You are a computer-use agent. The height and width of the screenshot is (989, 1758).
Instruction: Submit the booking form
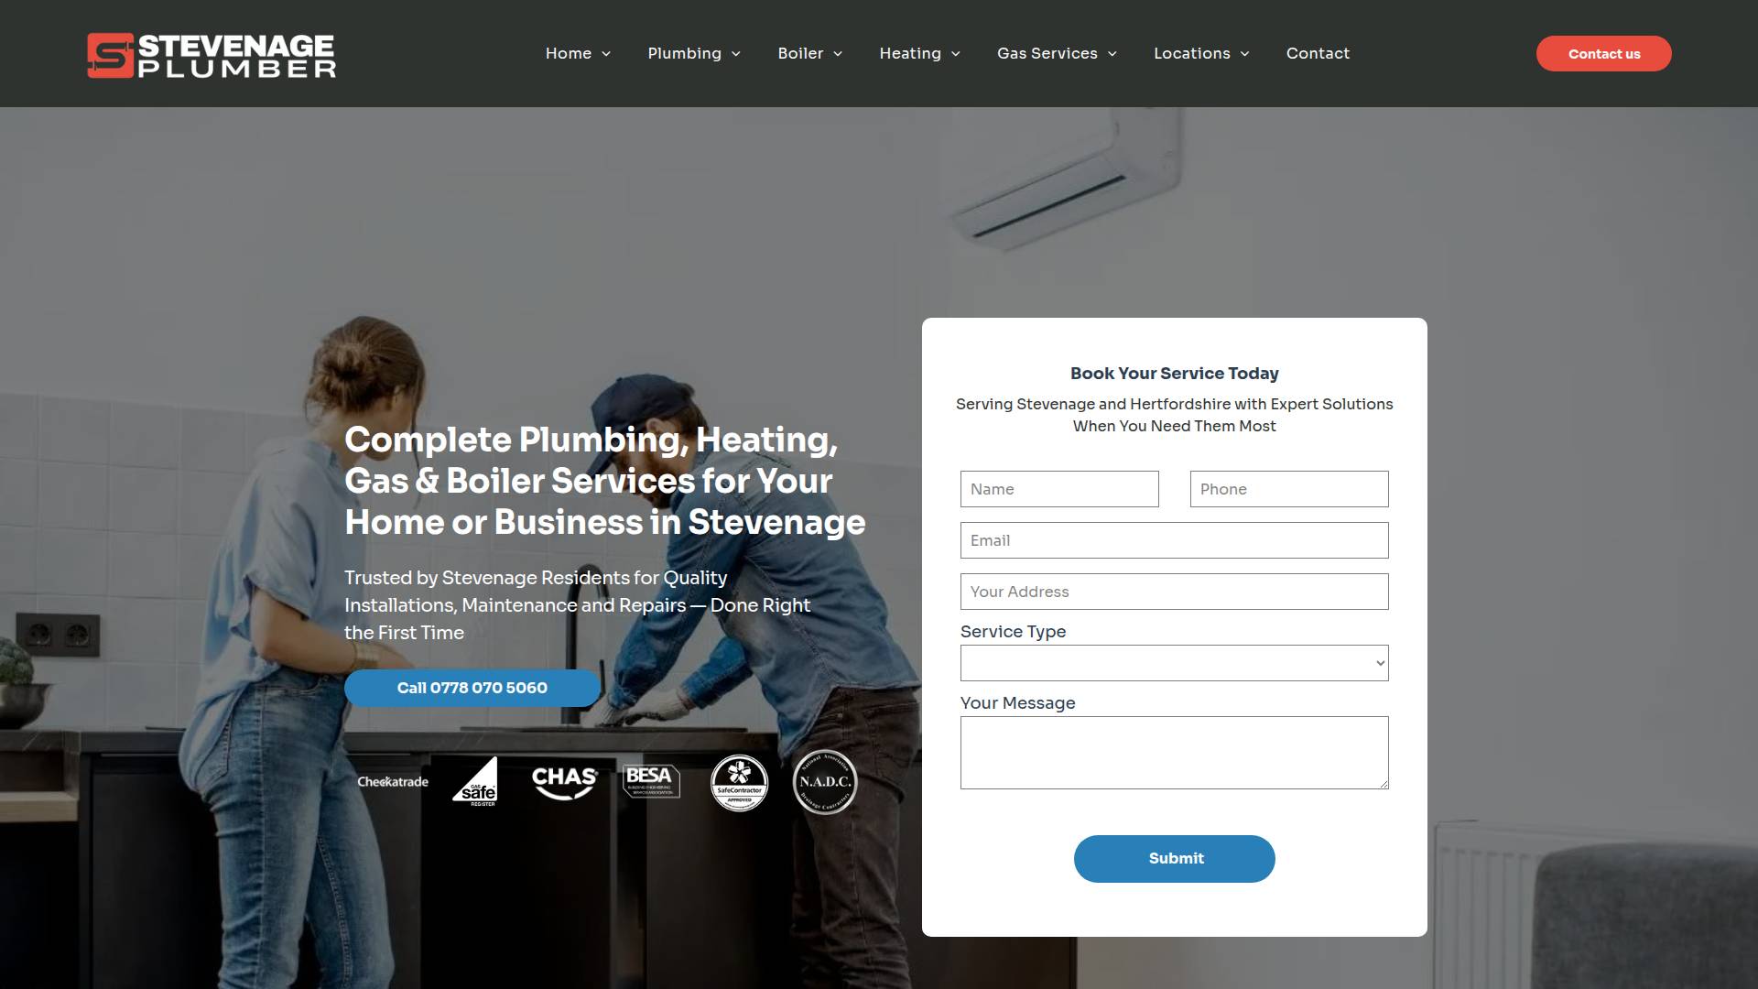coord(1174,859)
